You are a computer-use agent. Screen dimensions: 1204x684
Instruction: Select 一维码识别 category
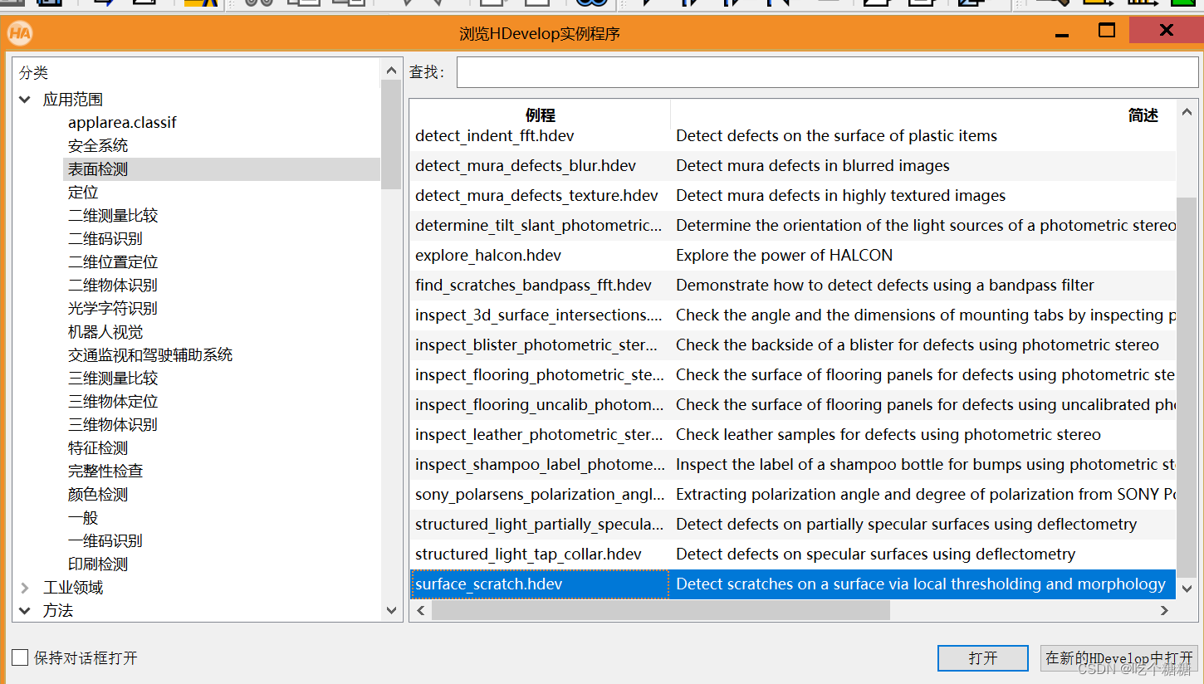click(105, 541)
